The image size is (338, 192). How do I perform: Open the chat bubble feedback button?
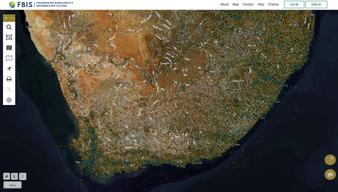(330, 174)
